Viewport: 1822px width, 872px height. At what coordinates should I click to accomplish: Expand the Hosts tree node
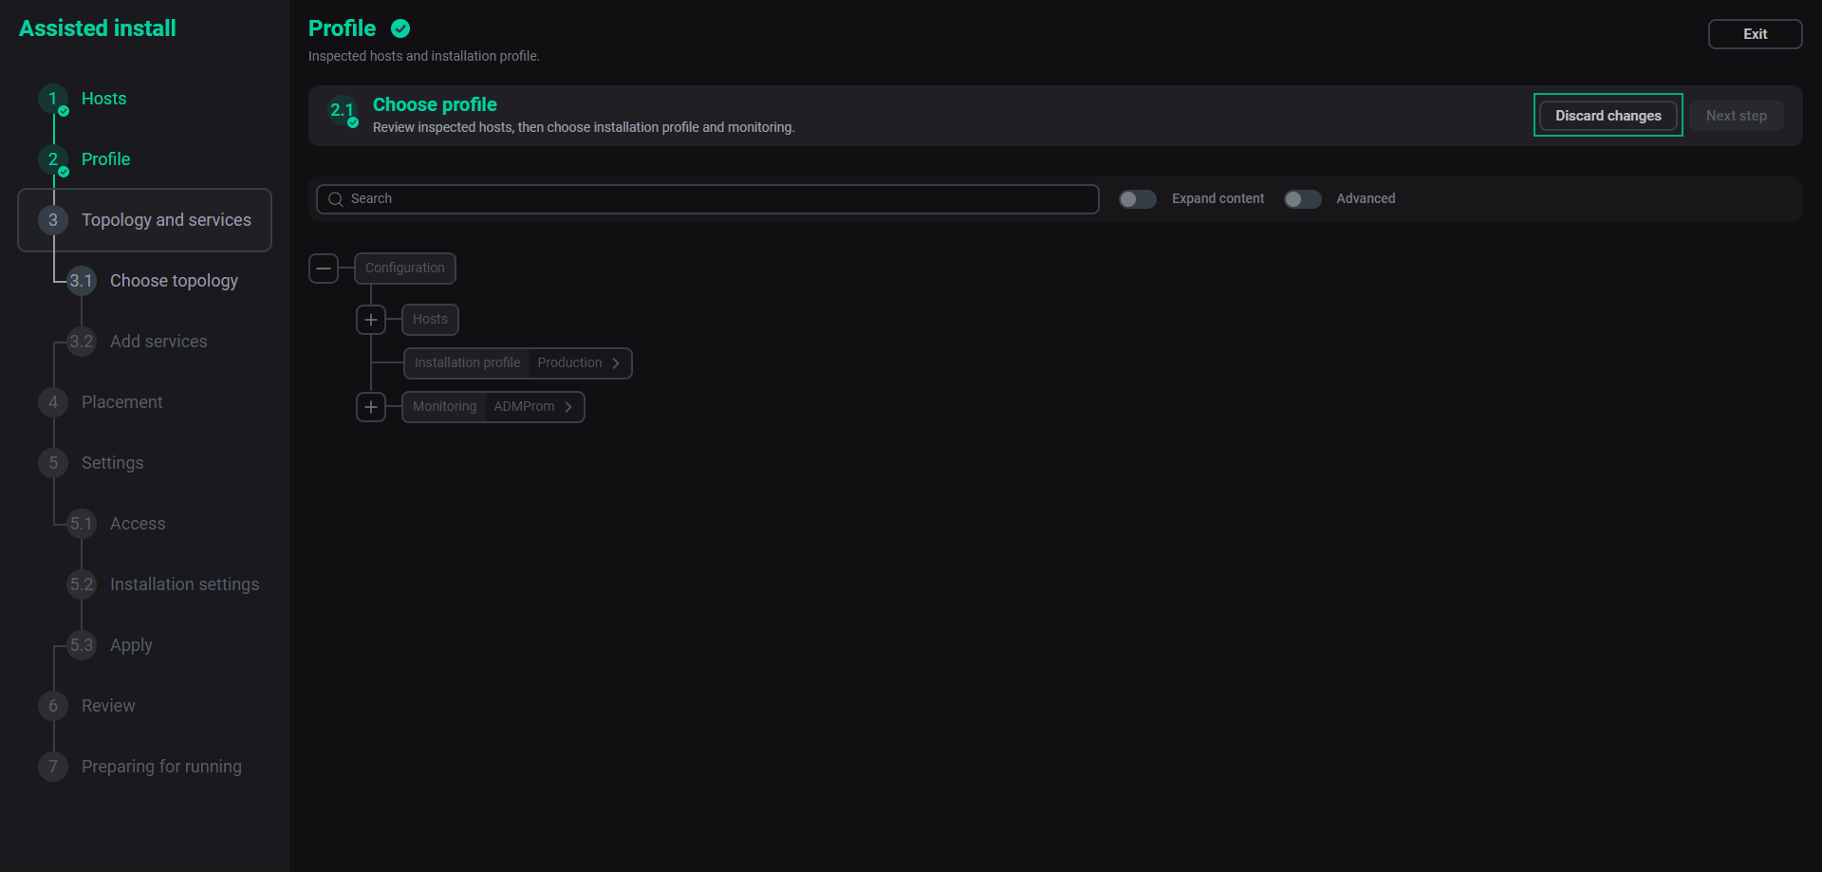pyautogui.click(x=371, y=320)
